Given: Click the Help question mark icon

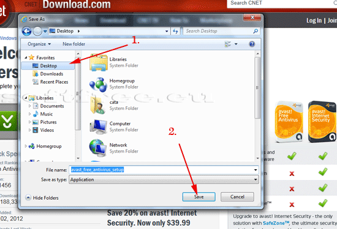Looking at the screenshot, I should (252, 44).
